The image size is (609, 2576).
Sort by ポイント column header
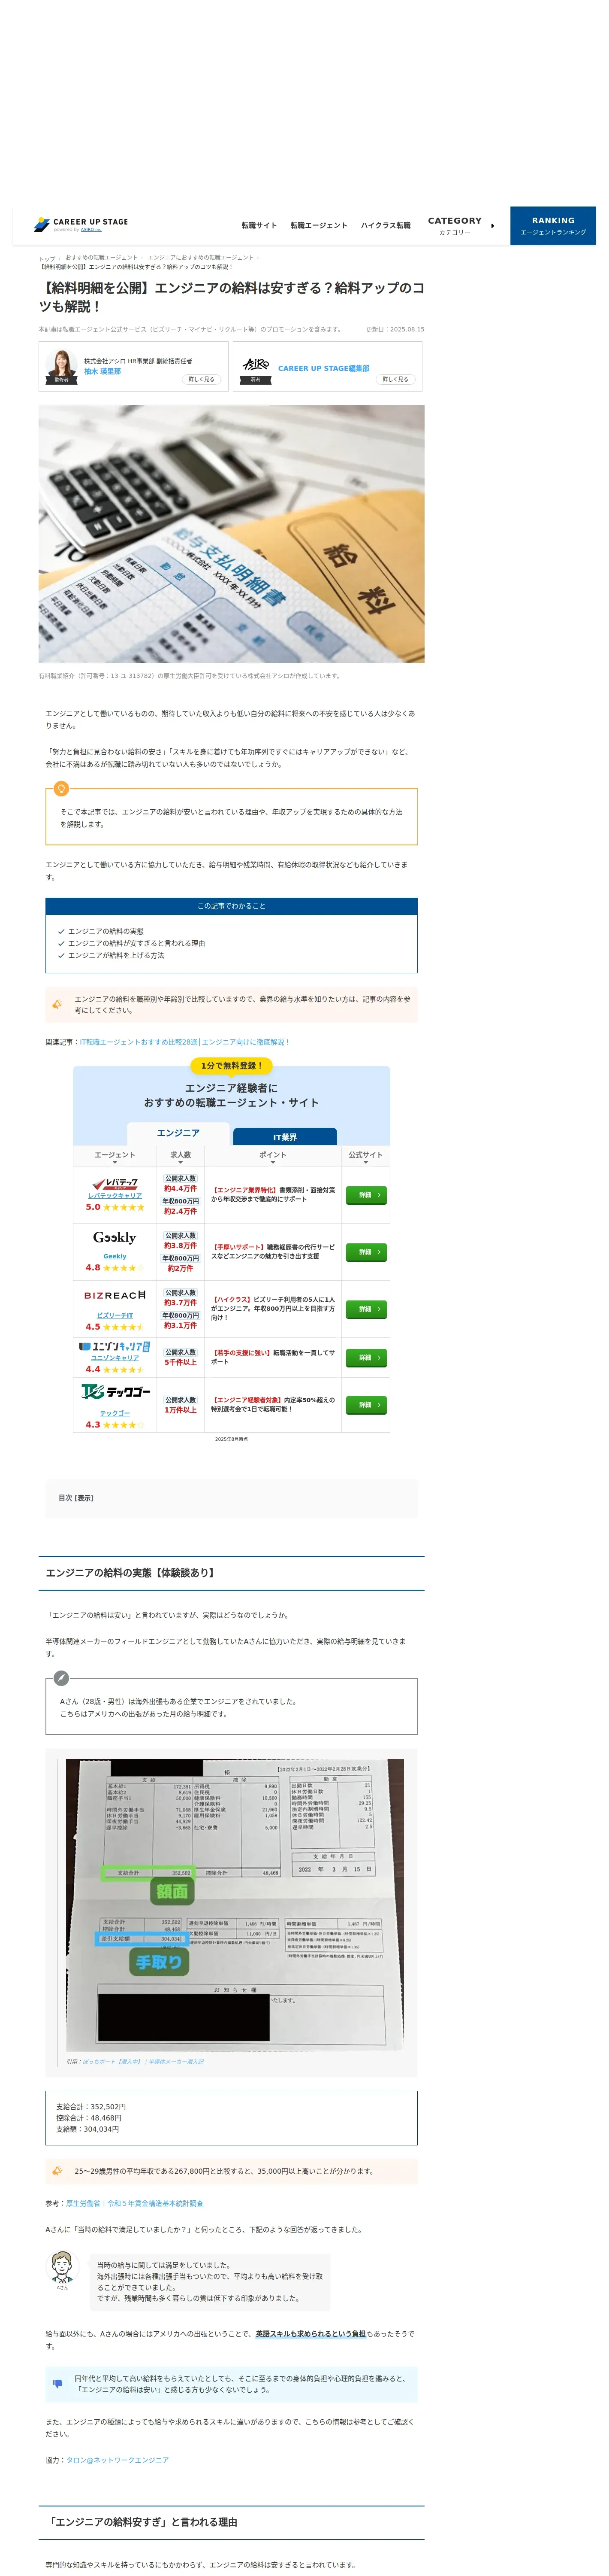tap(273, 1156)
